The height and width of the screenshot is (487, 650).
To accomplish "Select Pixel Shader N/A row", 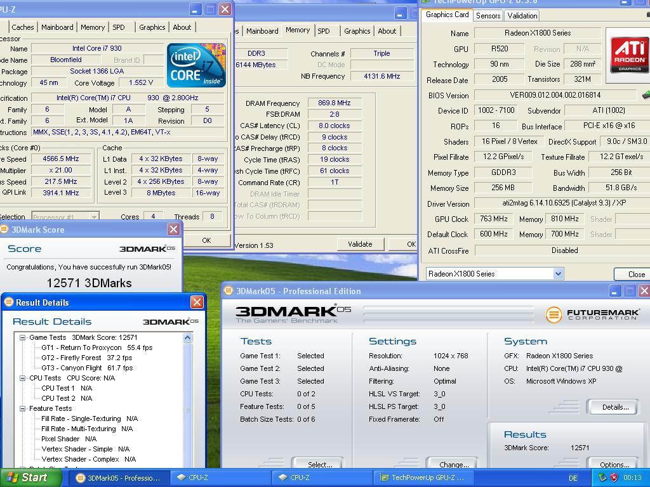I will [x=69, y=439].
